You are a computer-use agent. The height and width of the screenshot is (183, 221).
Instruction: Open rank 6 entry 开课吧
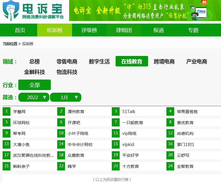tap(74, 123)
